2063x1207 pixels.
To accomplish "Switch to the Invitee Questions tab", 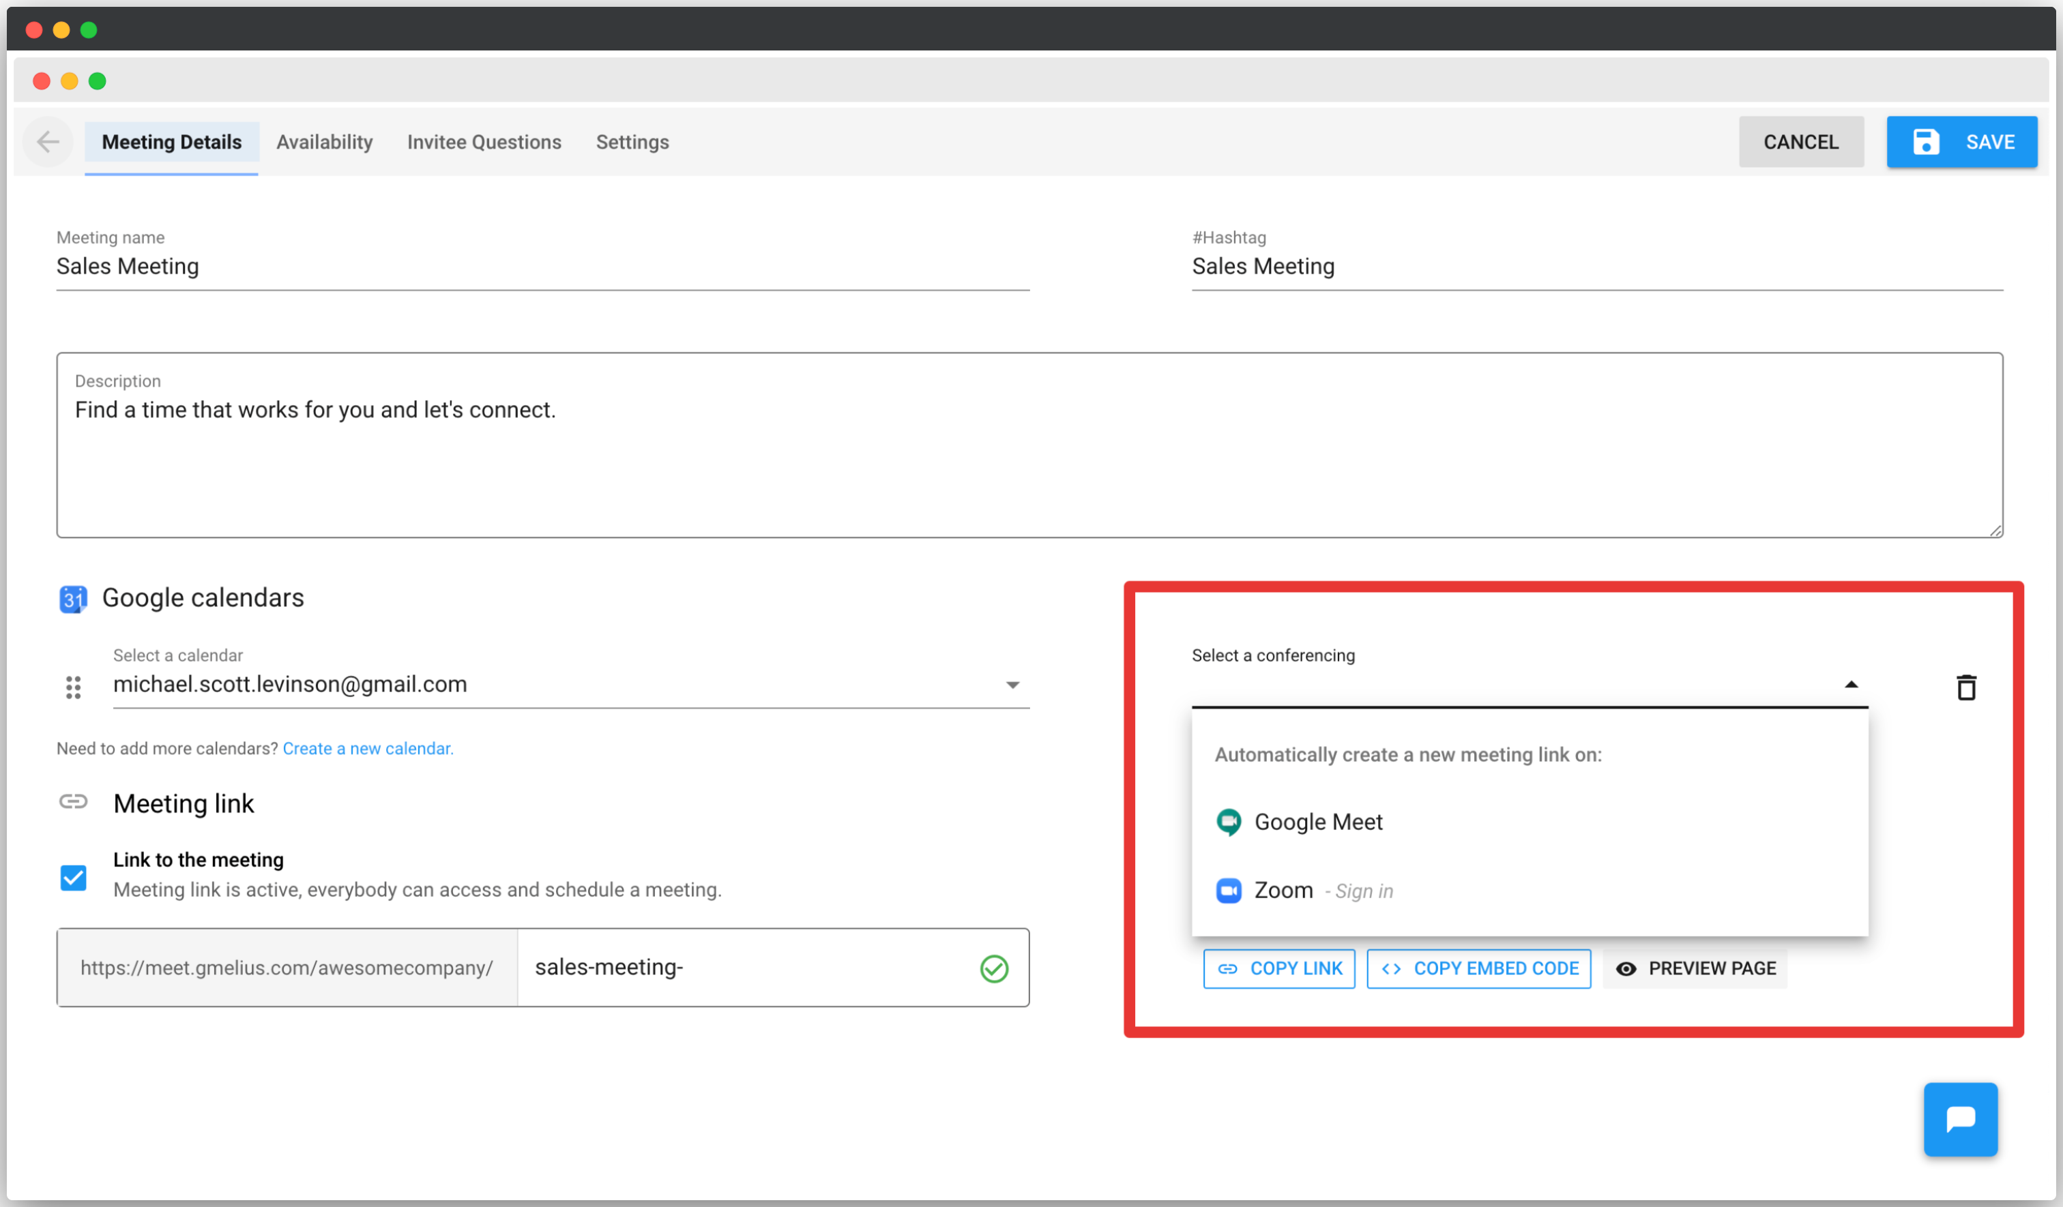I will pyautogui.click(x=484, y=140).
